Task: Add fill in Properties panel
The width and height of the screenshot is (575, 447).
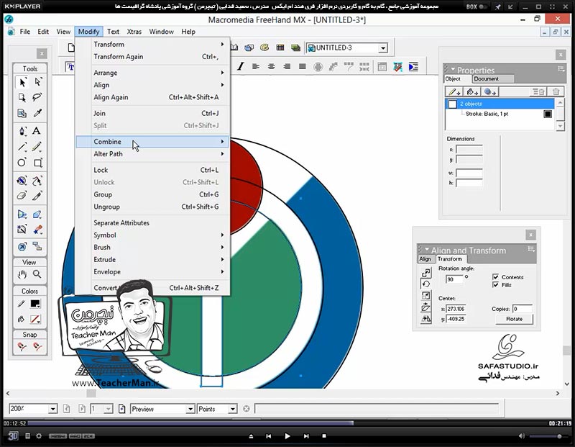Action: [x=472, y=92]
